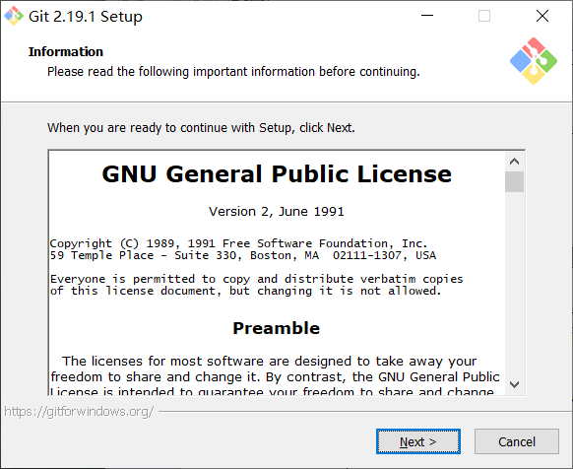Minimize the Git Setup window
This screenshot has height=469, width=573.
[x=427, y=16]
